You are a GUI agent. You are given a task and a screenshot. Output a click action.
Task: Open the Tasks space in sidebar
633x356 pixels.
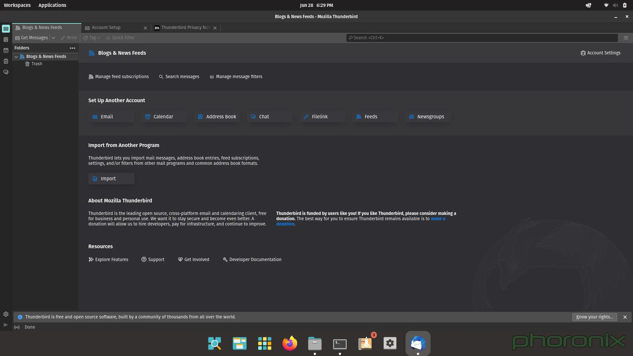click(6, 61)
